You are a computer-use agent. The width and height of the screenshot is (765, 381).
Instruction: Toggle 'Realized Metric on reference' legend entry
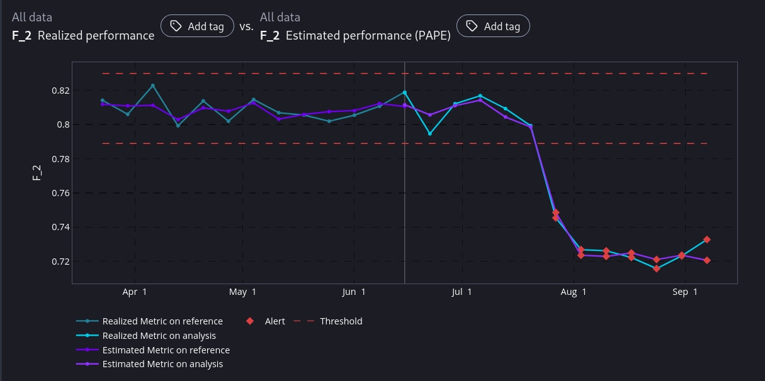pos(162,321)
